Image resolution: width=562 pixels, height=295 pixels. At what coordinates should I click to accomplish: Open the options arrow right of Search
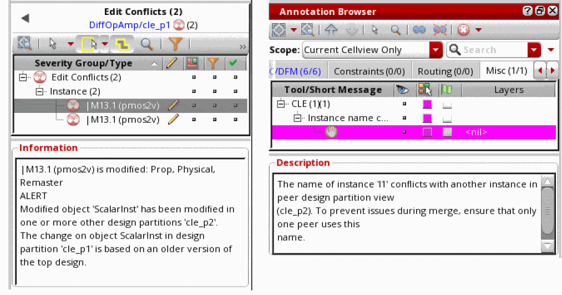point(551,50)
